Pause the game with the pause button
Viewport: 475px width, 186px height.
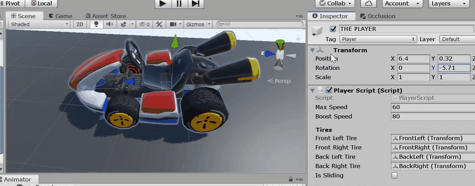click(179, 4)
